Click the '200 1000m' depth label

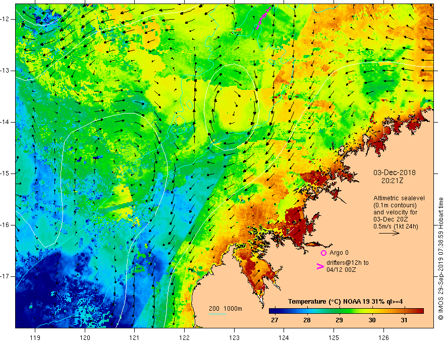tap(226, 309)
